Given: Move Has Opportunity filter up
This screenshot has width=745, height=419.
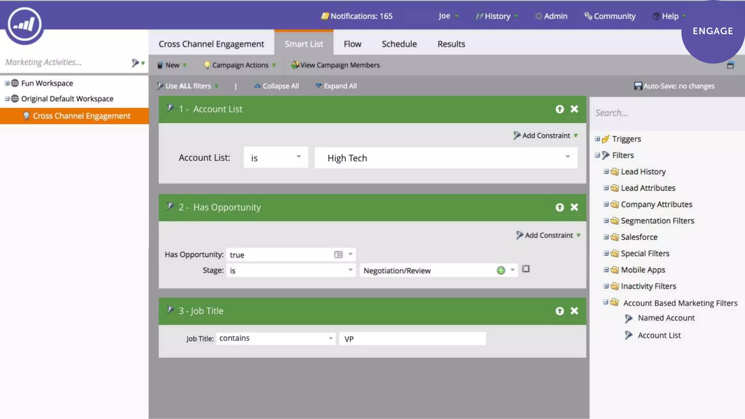Looking at the screenshot, I should point(559,207).
